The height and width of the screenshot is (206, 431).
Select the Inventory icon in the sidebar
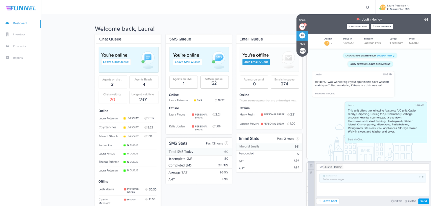7,34
